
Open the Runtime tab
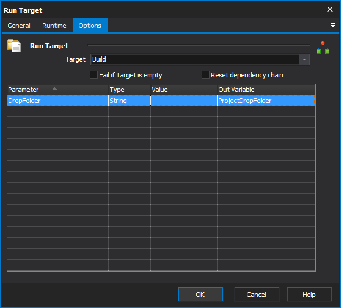tap(54, 26)
